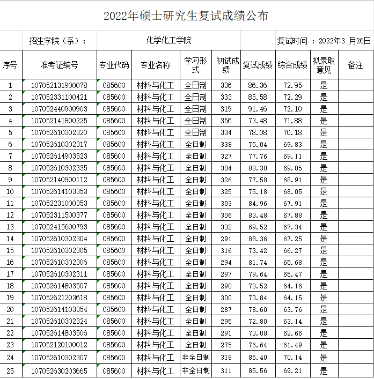Select the 综合成绩 cell showing 70.14
The image size is (374, 379).
(292, 357)
